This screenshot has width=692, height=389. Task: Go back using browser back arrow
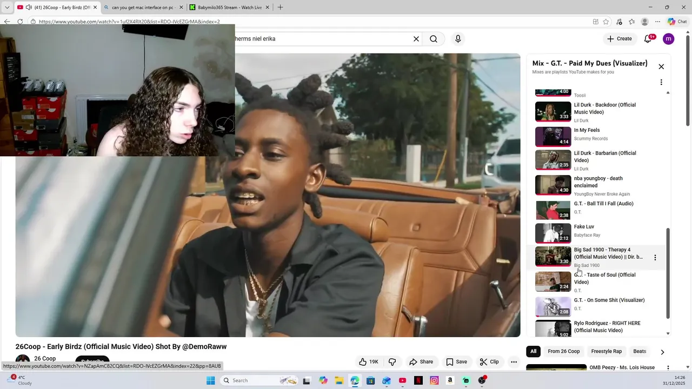7,22
